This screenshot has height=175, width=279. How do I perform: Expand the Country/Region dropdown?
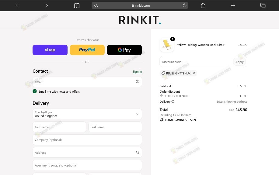pos(87,114)
